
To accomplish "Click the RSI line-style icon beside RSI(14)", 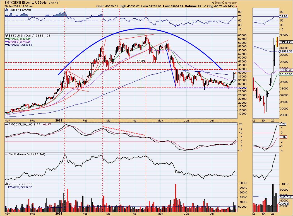I will [6, 10].
